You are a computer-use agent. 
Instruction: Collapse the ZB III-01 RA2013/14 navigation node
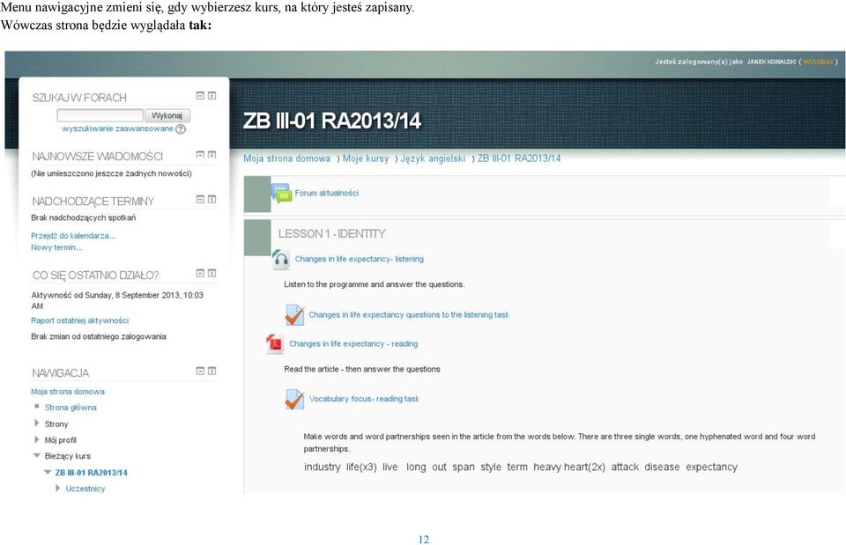coord(48,472)
